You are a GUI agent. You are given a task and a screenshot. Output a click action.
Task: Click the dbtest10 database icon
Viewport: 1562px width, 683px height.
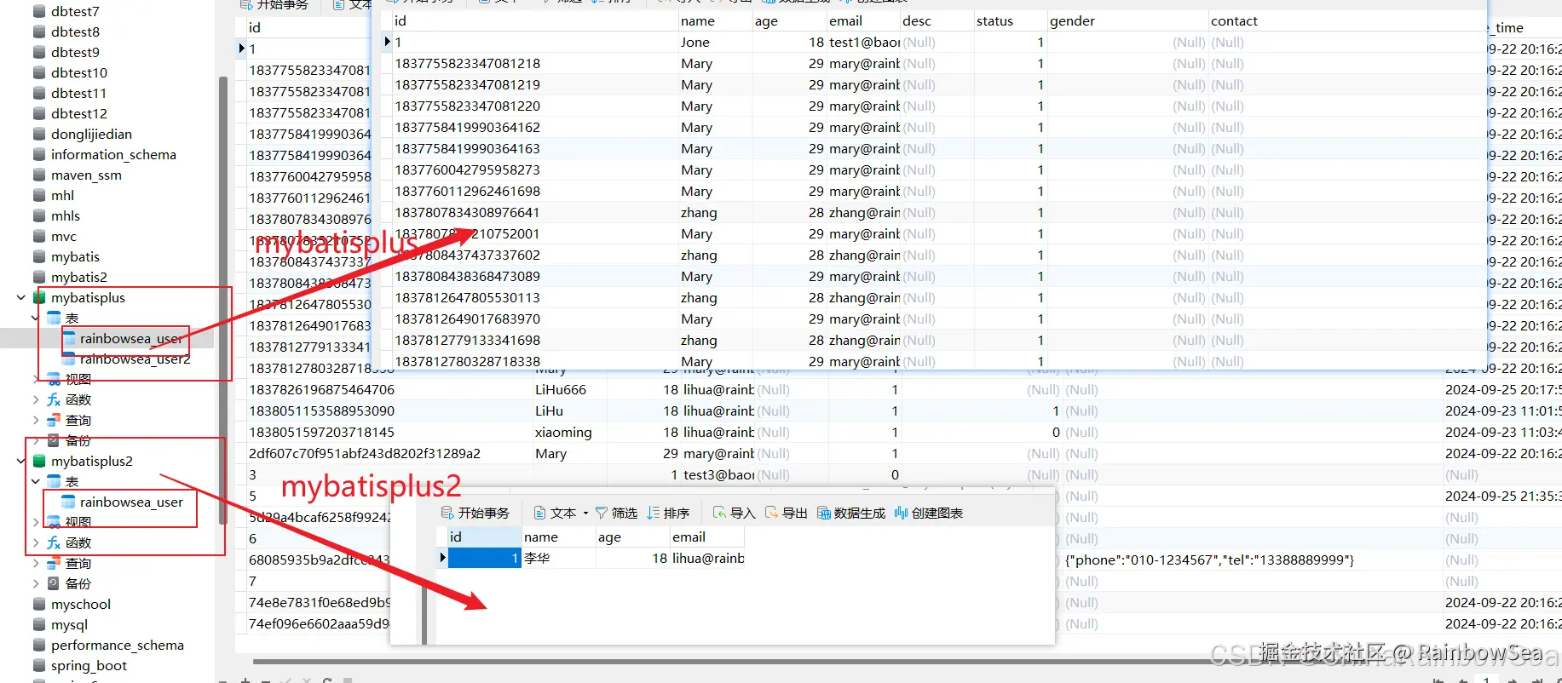[39, 72]
